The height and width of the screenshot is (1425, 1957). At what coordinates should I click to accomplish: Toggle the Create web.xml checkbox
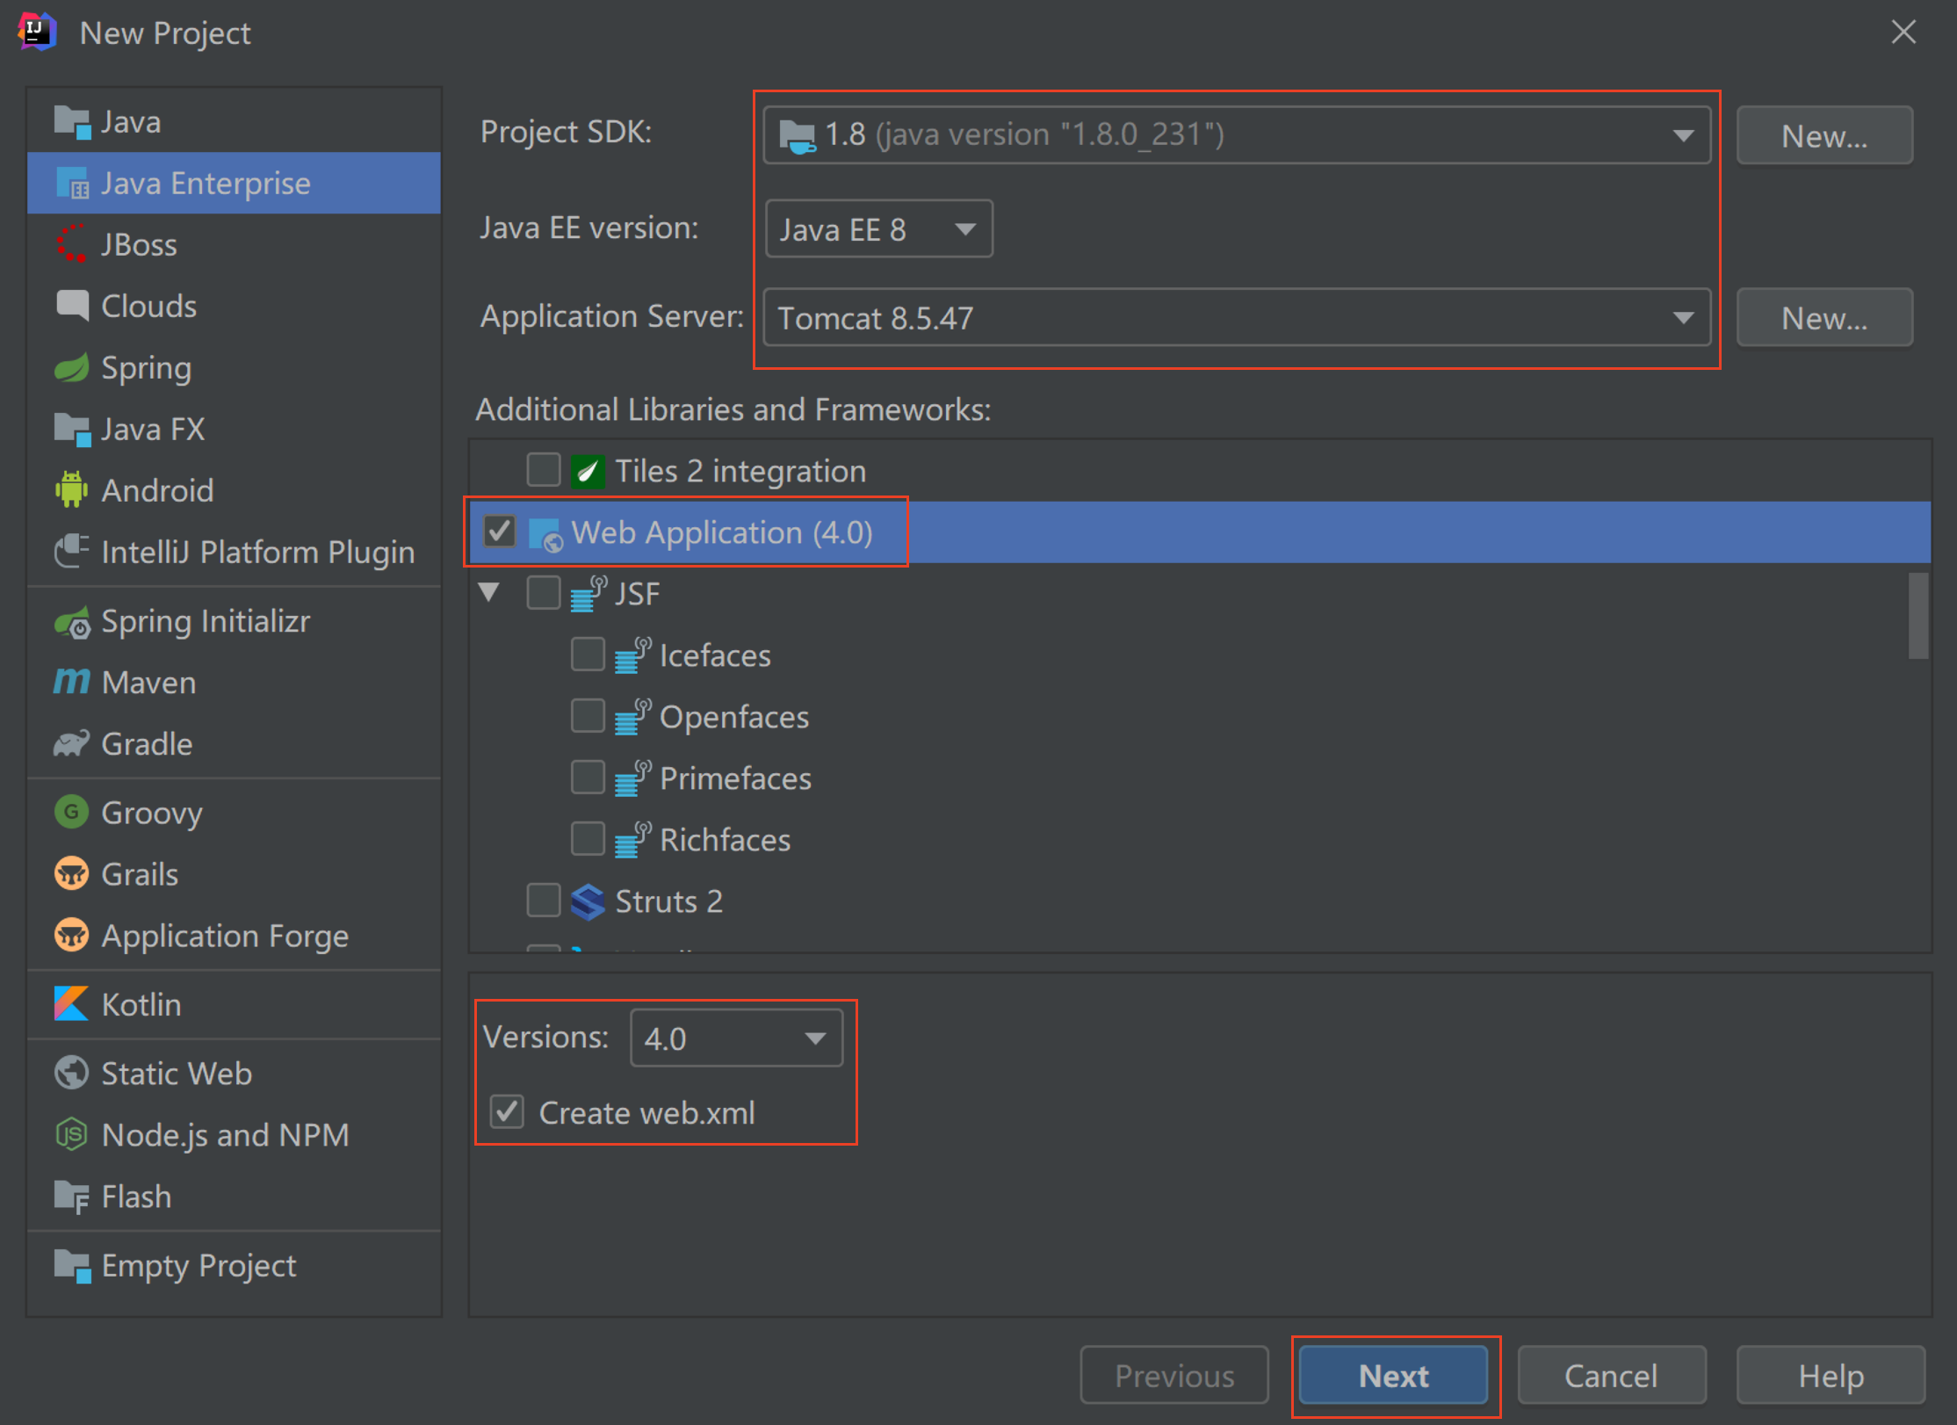[x=507, y=1112]
